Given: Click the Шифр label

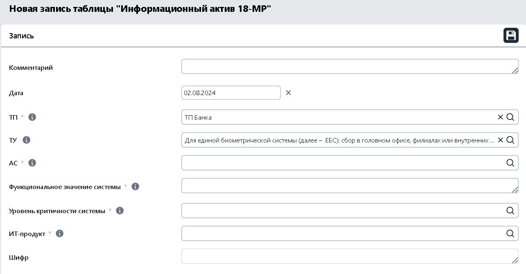Looking at the screenshot, I should tap(19, 258).
